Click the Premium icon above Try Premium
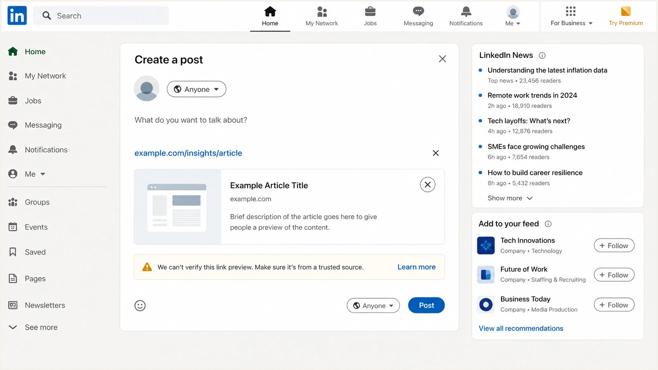This screenshot has width=658, height=370. coord(626,11)
